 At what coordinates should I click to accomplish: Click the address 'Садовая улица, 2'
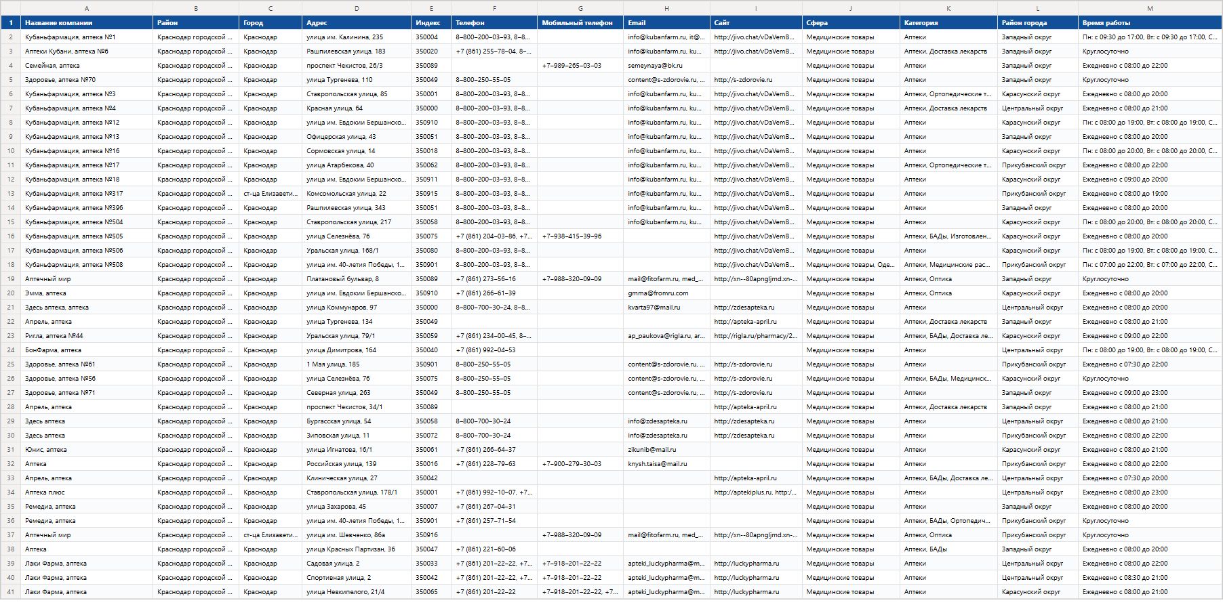[x=357, y=564]
